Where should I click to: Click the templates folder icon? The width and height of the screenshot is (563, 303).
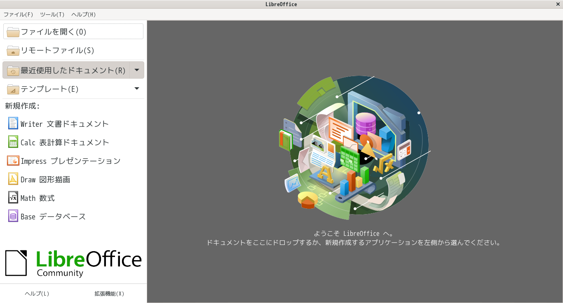tap(13, 89)
